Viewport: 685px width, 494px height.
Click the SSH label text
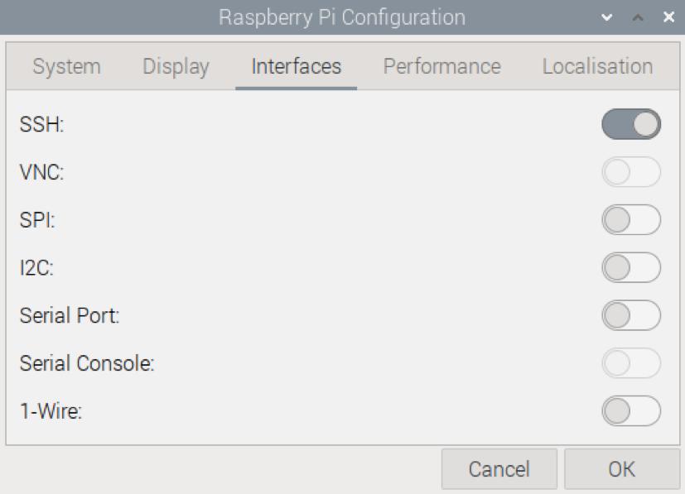click(41, 126)
